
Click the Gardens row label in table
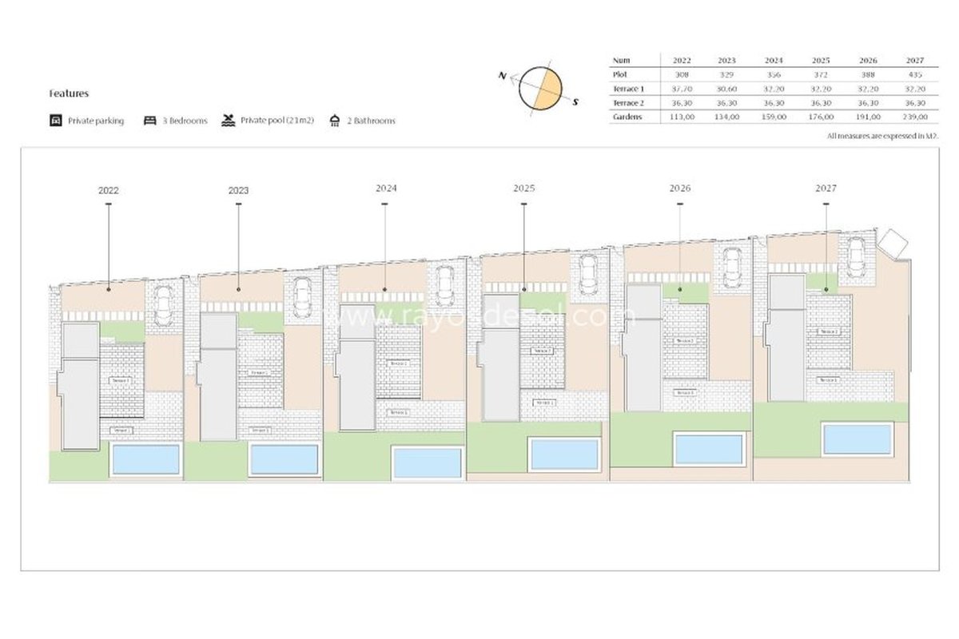pyautogui.click(x=627, y=117)
